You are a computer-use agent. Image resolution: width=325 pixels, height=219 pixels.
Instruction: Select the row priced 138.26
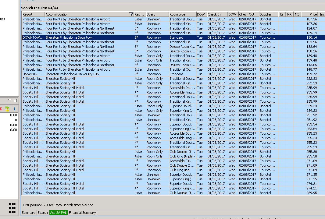point(173,51)
